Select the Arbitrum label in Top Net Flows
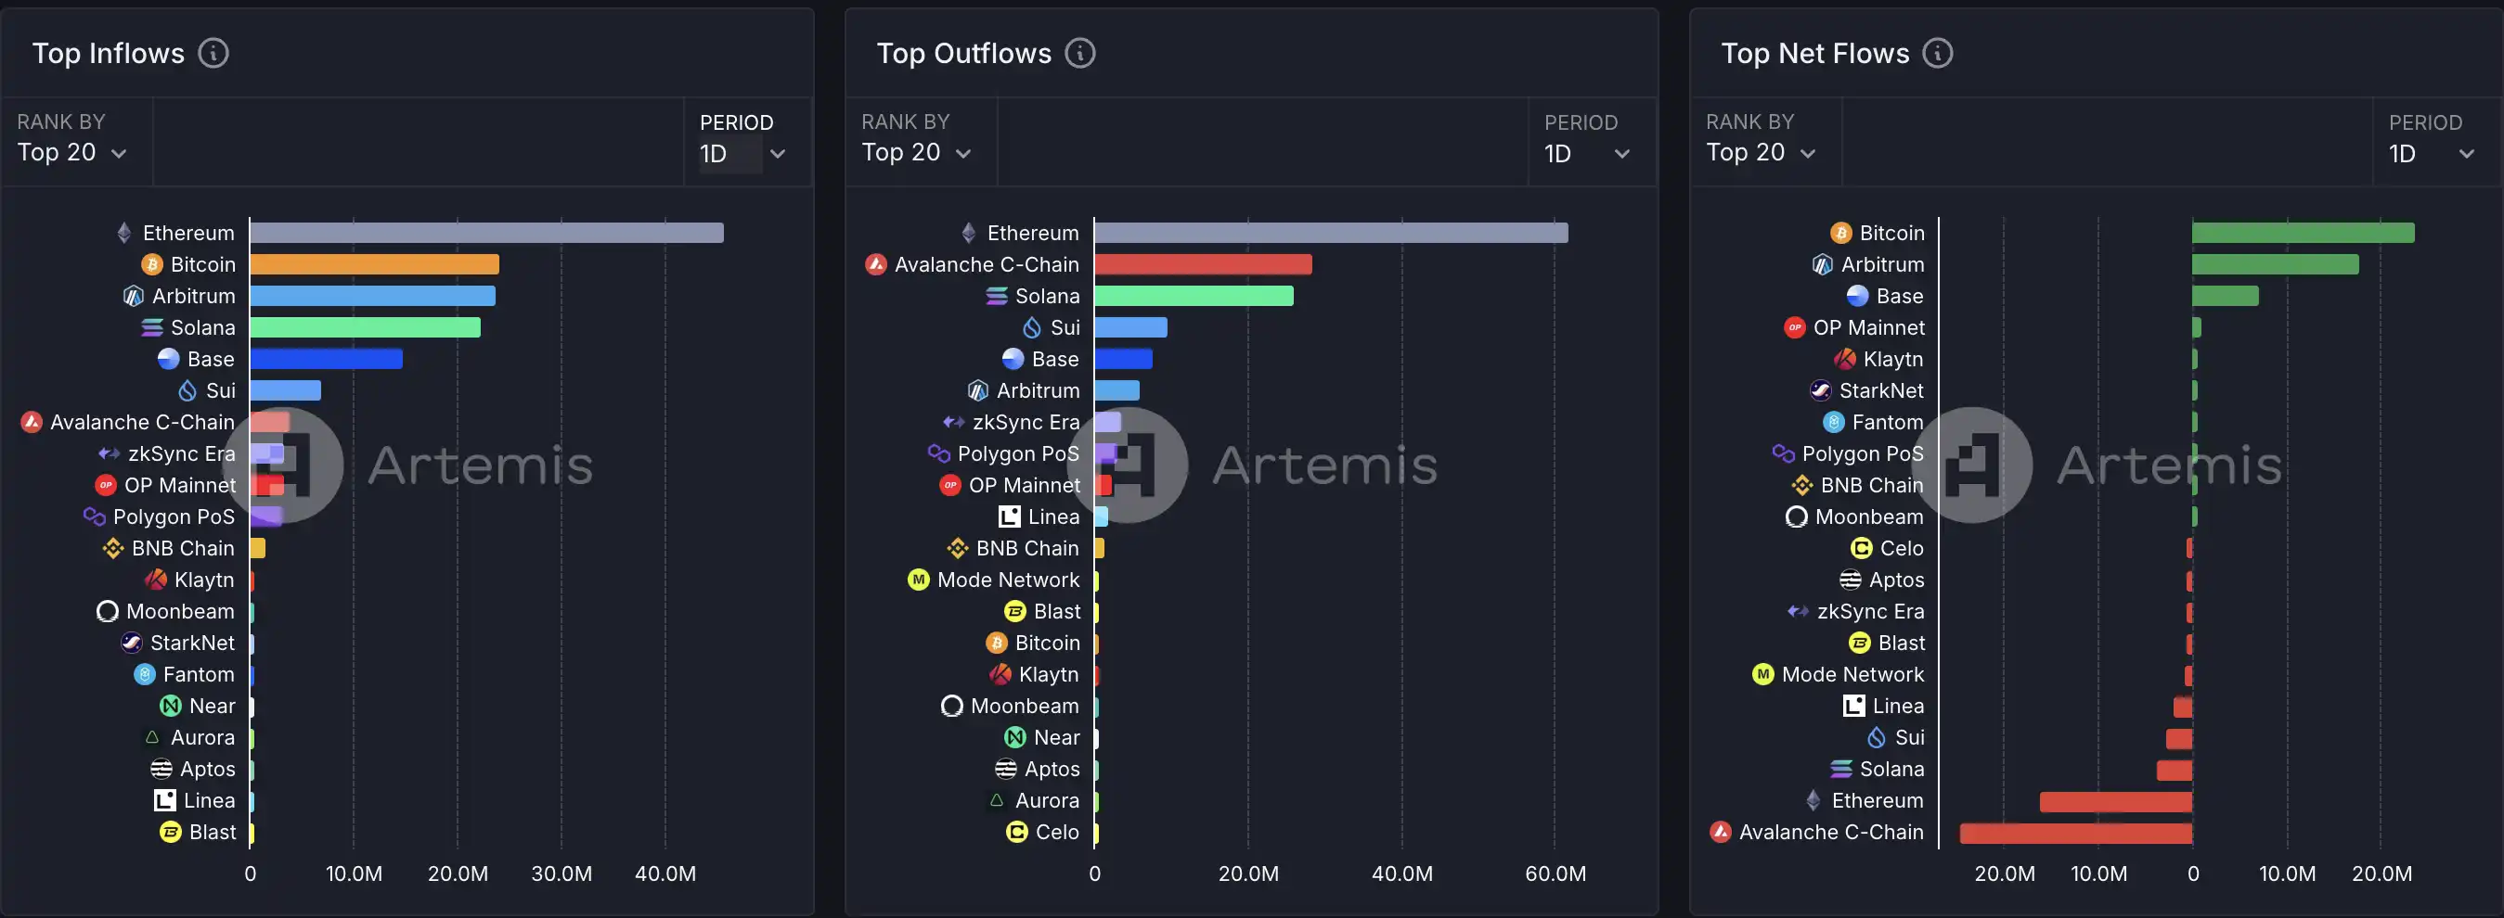The width and height of the screenshot is (2504, 918). tap(1882, 264)
